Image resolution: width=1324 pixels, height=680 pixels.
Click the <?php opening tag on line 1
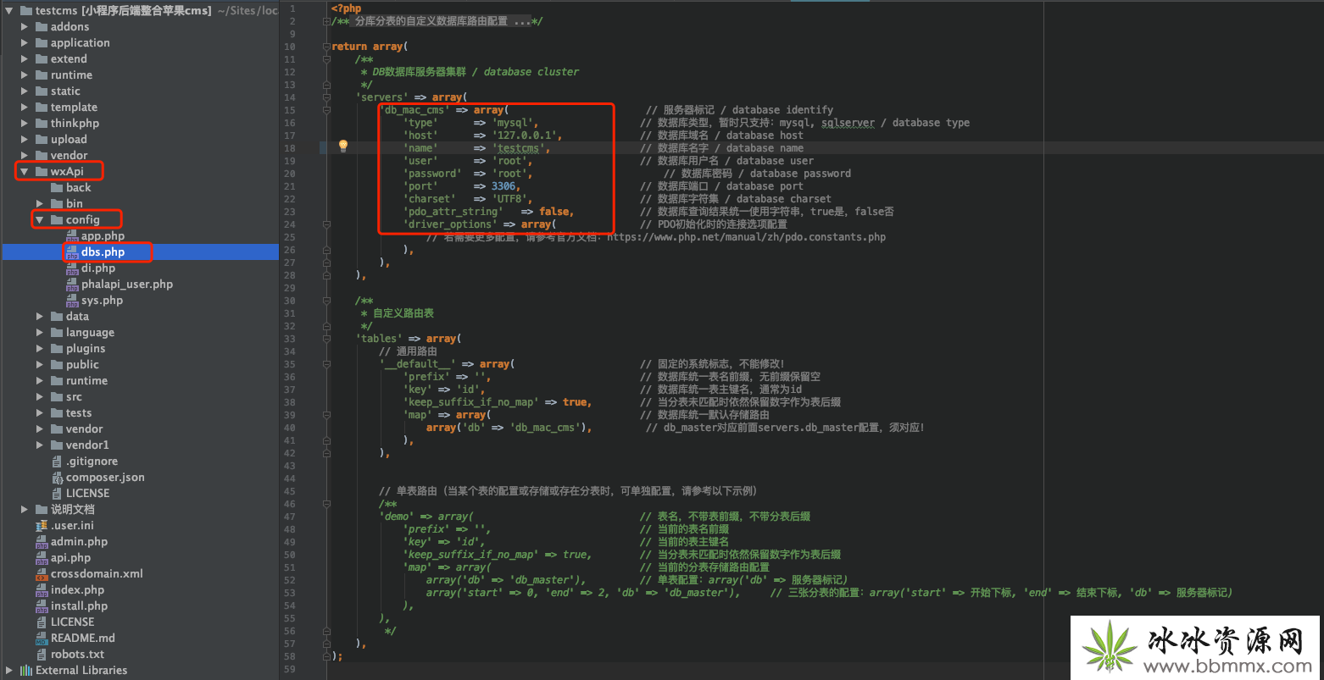coord(347,8)
